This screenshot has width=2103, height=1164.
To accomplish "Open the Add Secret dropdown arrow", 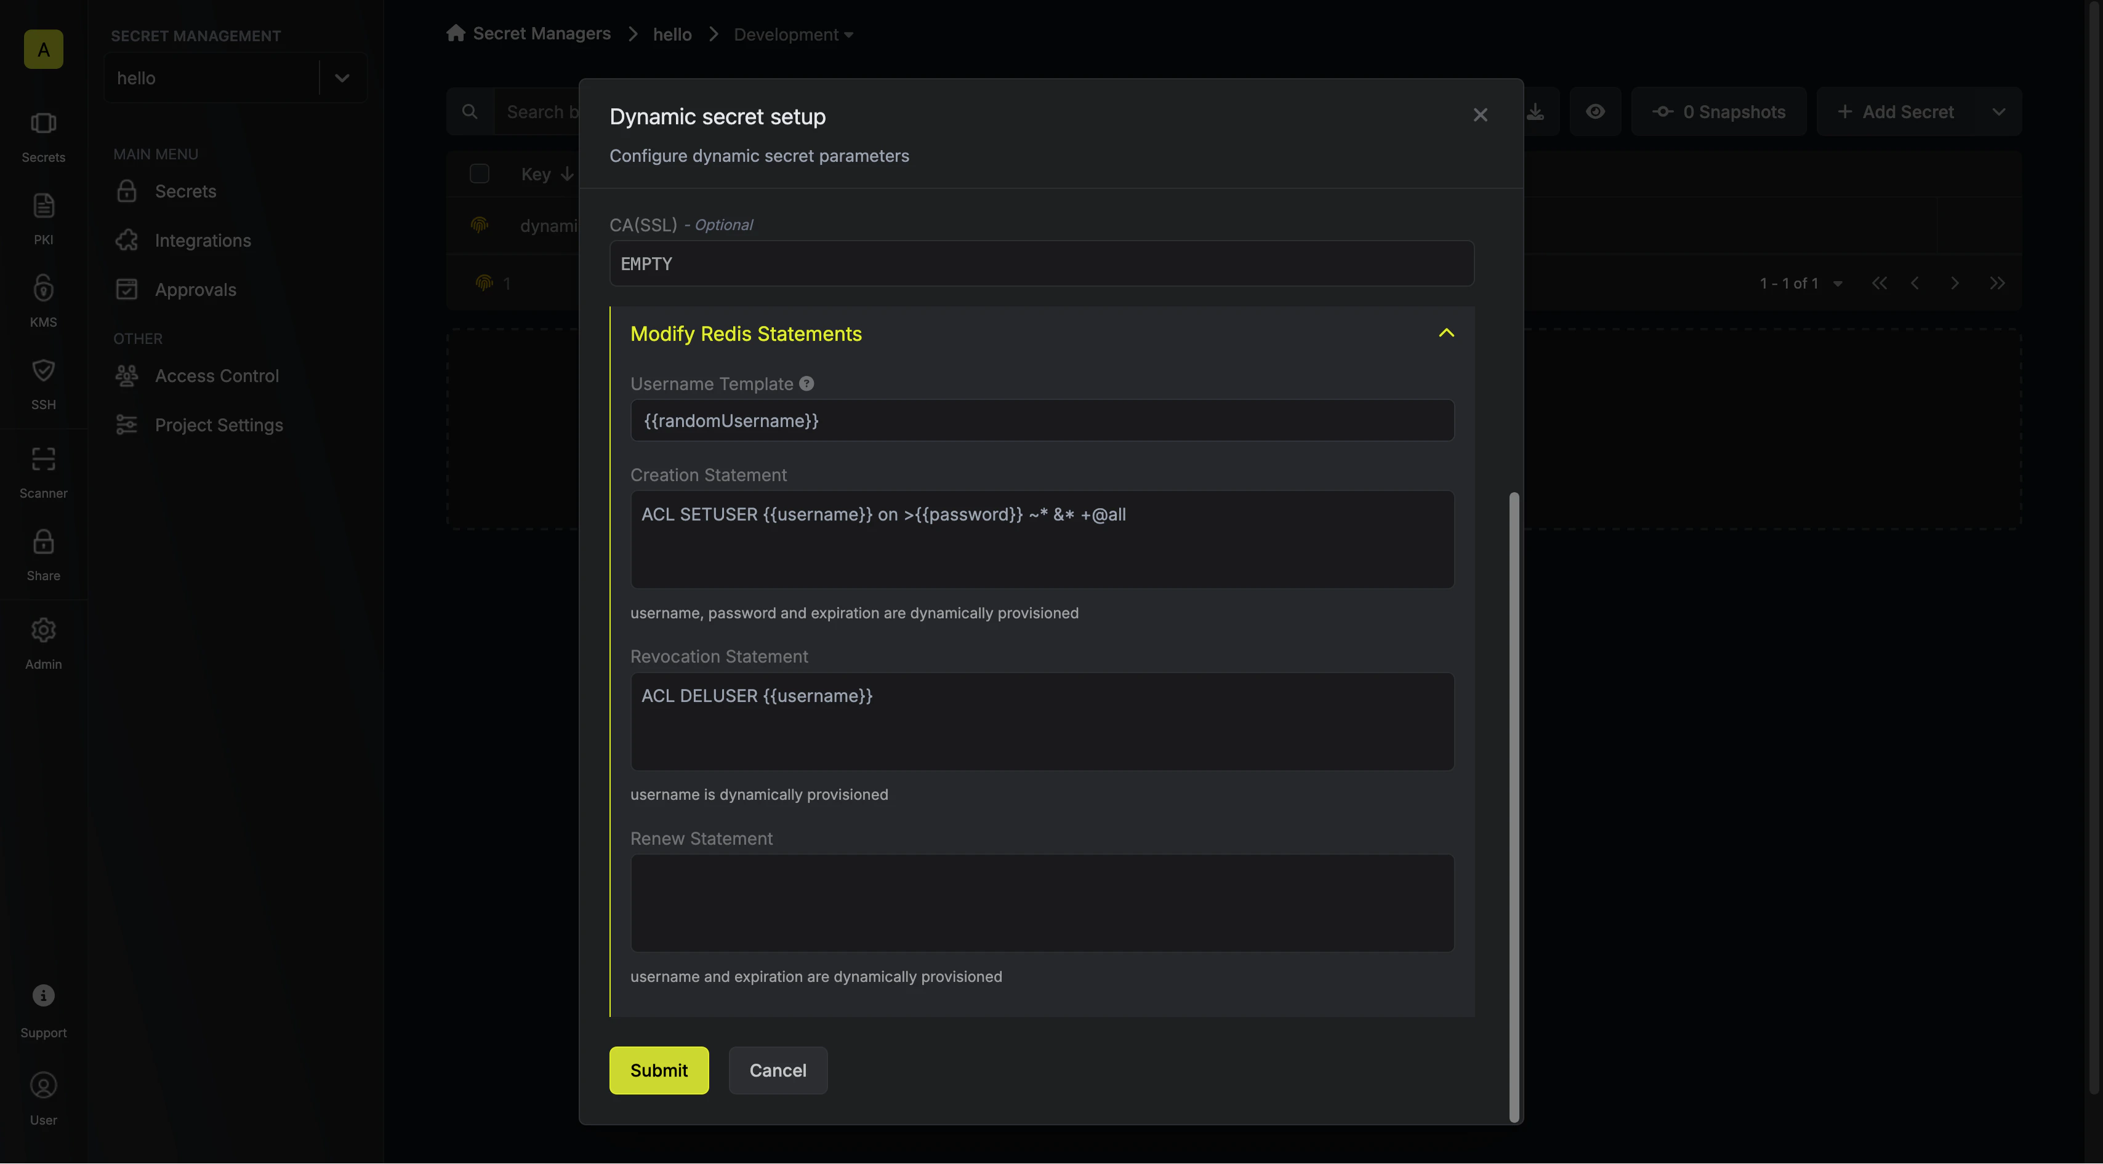I will click(x=1998, y=112).
